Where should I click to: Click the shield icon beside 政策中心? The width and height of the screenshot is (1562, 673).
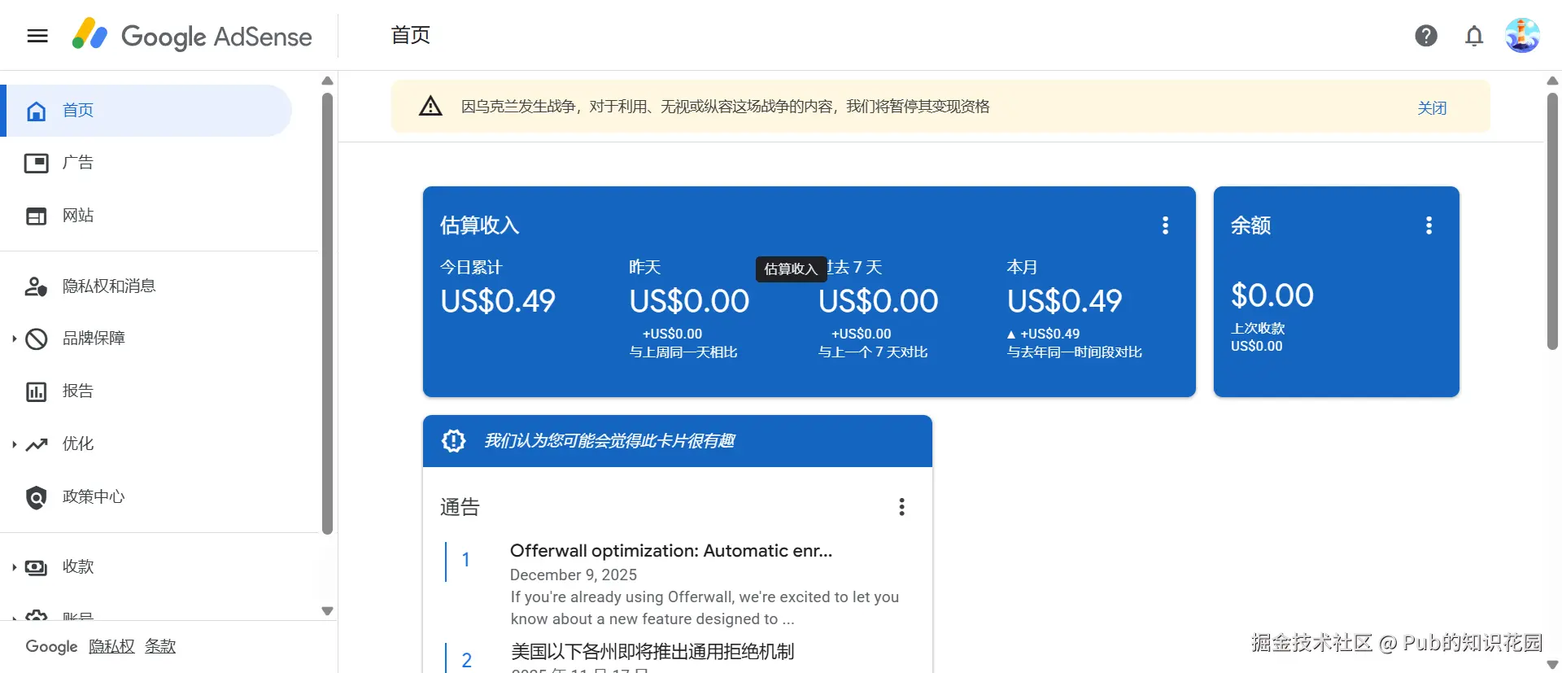pyautogui.click(x=37, y=497)
